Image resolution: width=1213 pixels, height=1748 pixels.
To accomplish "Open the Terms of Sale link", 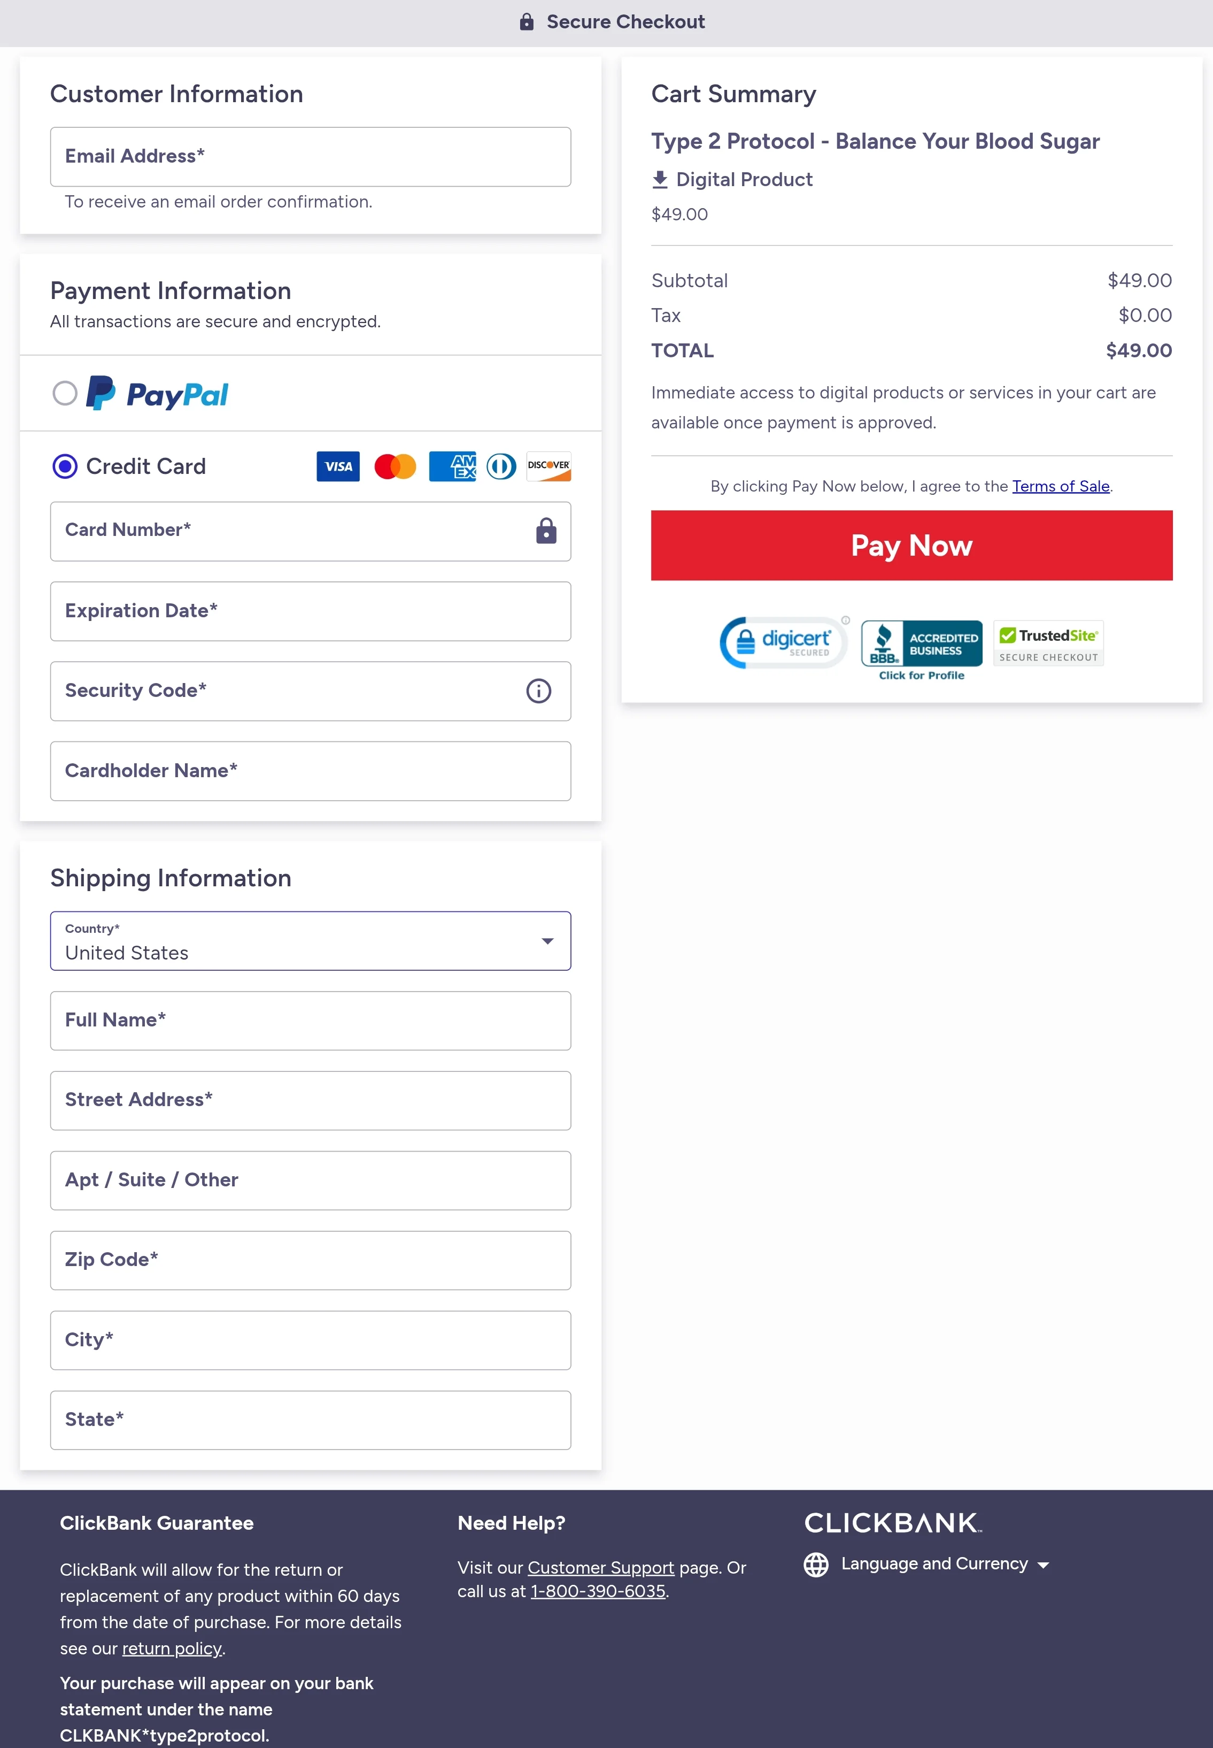I will (x=1061, y=486).
